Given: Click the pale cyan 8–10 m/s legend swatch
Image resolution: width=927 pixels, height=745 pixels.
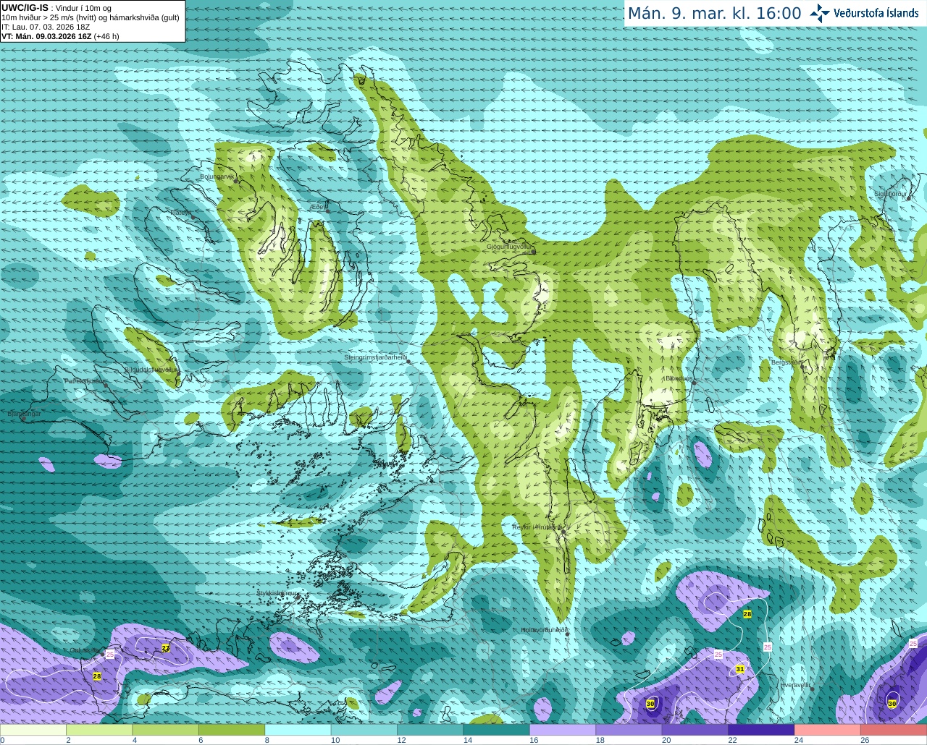Looking at the screenshot, I should [298, 730].
